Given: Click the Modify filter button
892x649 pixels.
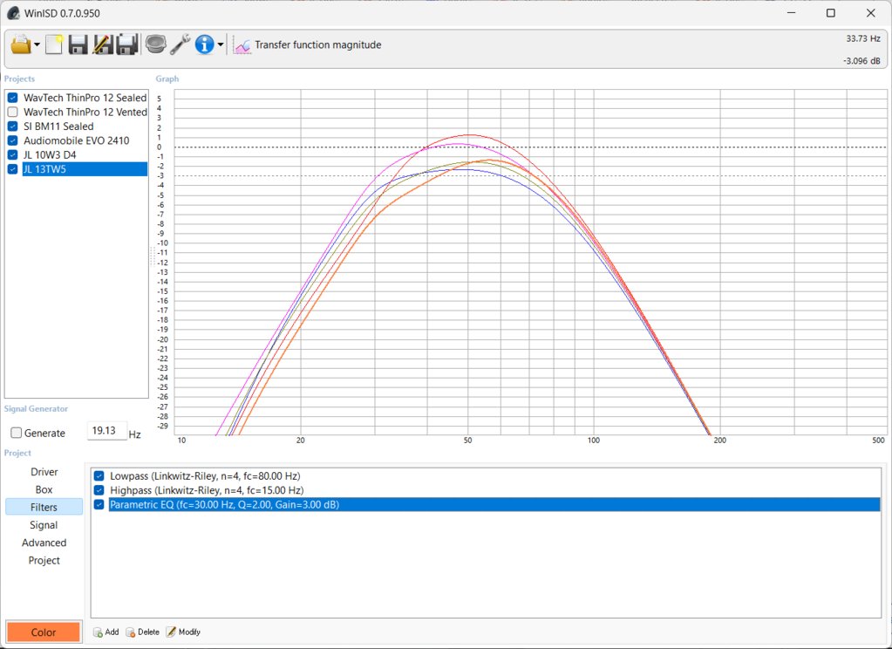Looking at the screenshot, I should pyautogui.click(x=183, y=632).
